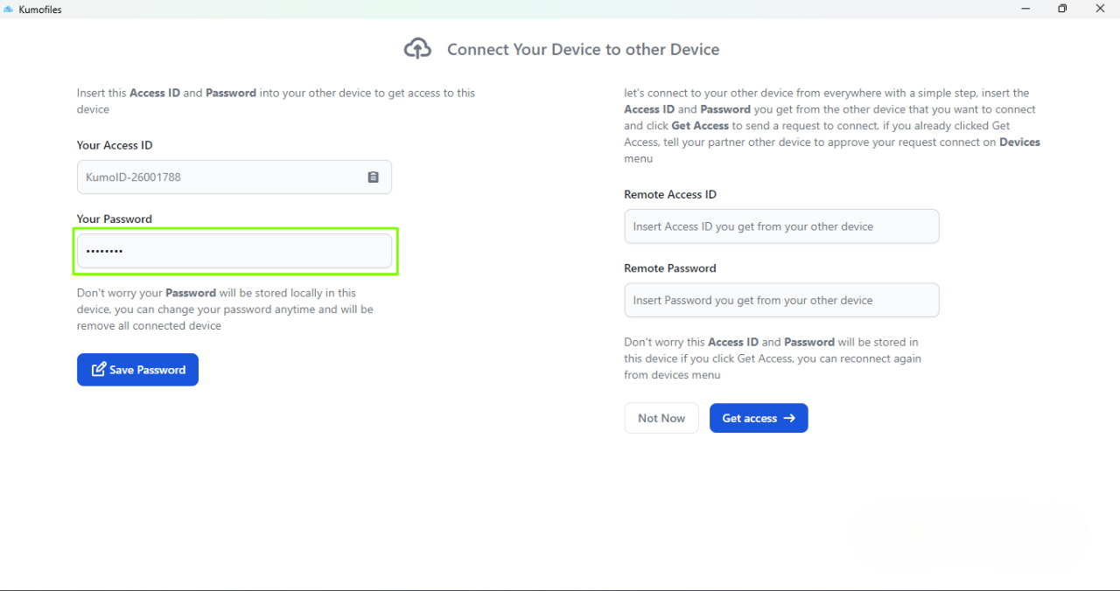
Task: Click the Connect Your Device heading
Action: [583, 50]
